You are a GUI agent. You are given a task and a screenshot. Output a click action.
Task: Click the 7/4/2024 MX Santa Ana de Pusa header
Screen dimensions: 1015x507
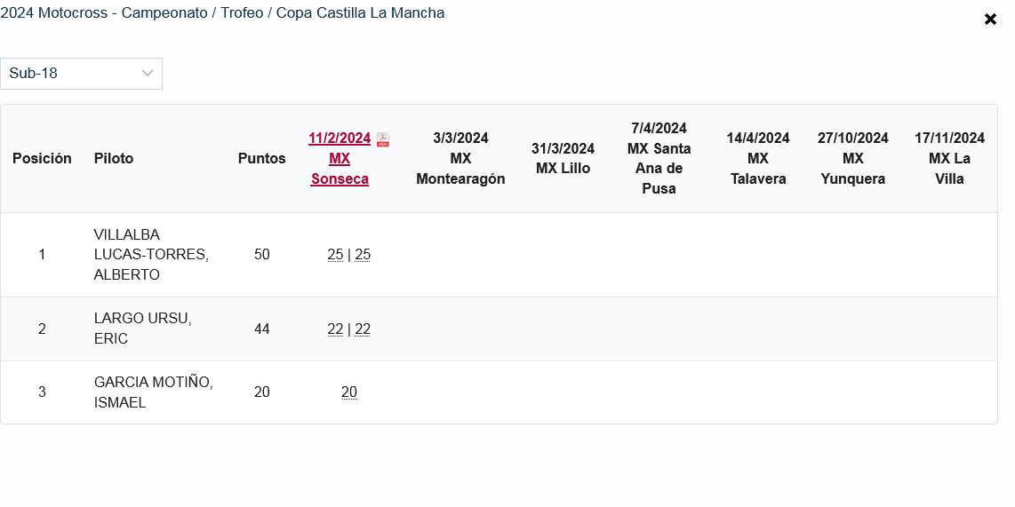click(x=659, y=159)
